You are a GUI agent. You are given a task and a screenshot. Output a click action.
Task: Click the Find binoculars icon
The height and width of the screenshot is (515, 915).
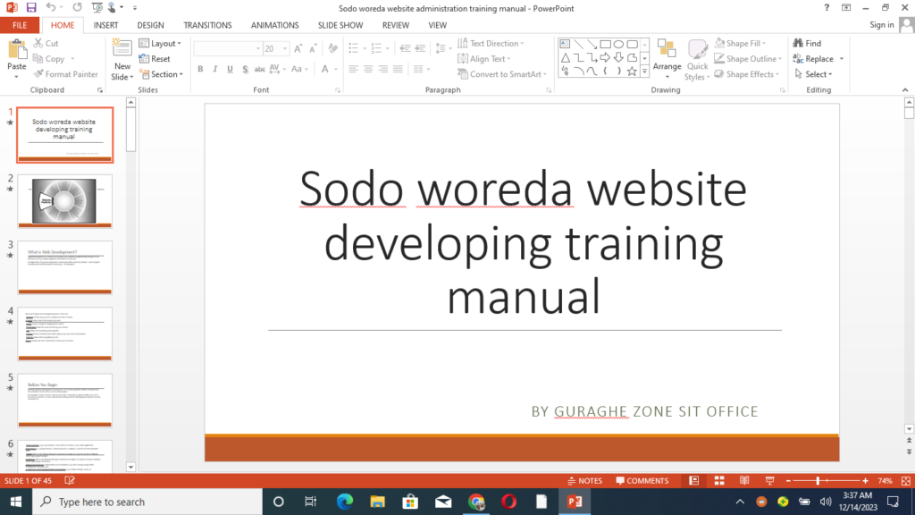pos(806,43)
